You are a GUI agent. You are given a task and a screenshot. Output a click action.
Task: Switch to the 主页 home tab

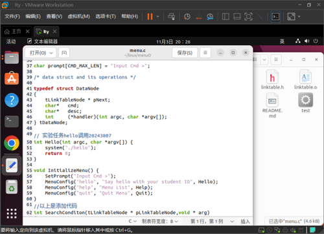(14, 32)
